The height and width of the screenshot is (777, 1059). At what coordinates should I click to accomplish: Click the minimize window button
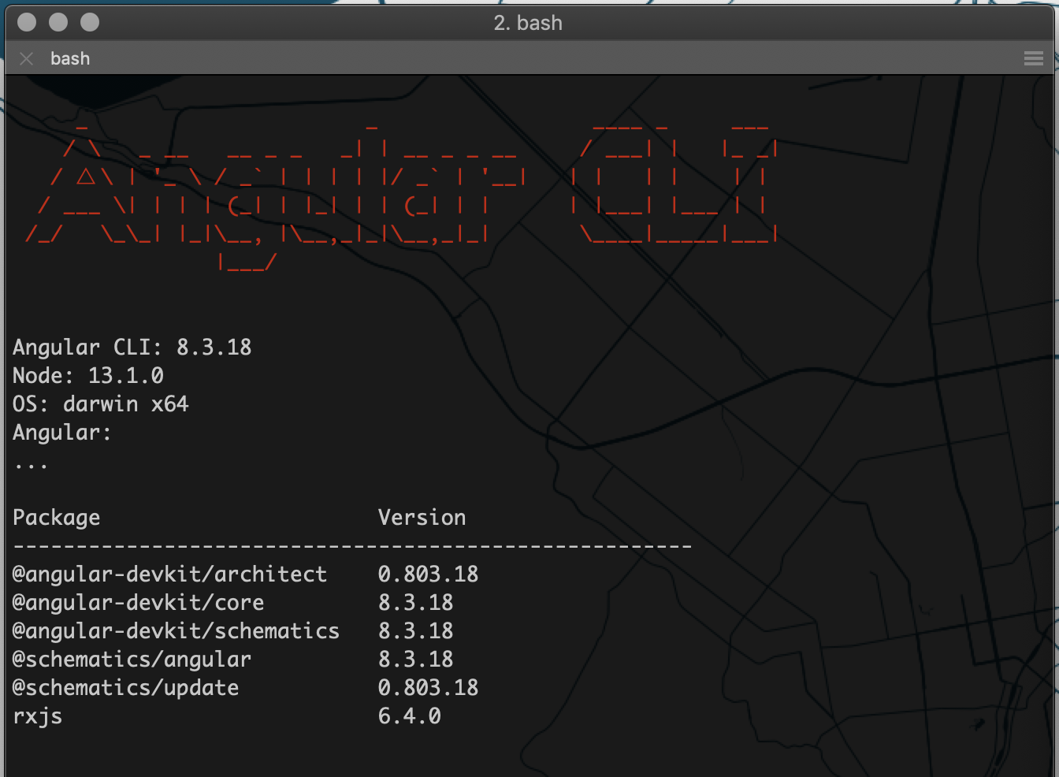[58, 22]
